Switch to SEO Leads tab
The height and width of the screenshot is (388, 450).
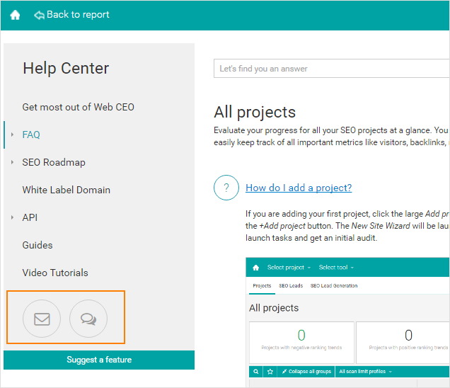[x=291, y=286]
